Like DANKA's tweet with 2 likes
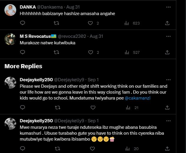The image size is (186, 153). (91, 23)
